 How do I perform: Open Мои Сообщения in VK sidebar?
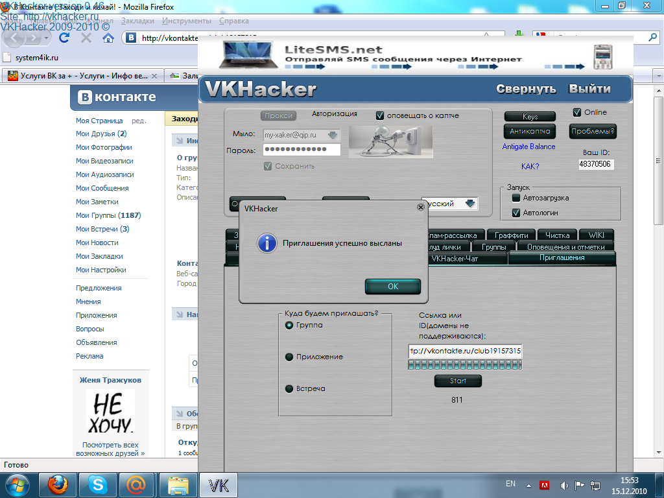pos(102,188)
